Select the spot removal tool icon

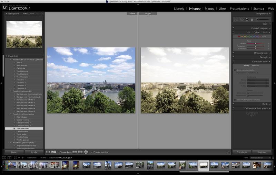click(x=242, y=19)
